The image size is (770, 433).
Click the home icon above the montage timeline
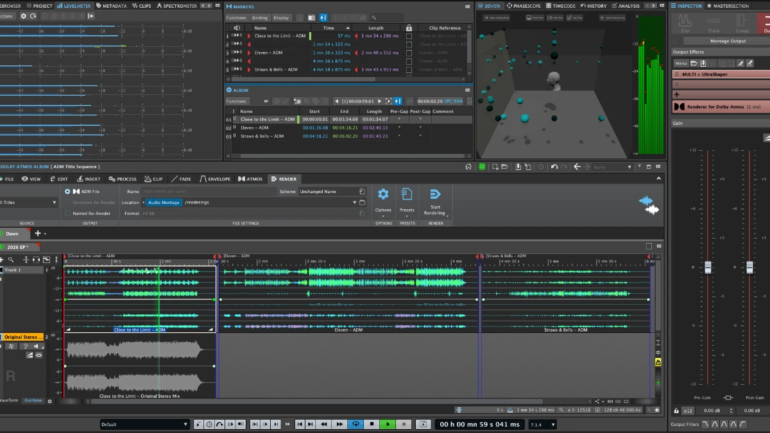[x=469, y=166]
